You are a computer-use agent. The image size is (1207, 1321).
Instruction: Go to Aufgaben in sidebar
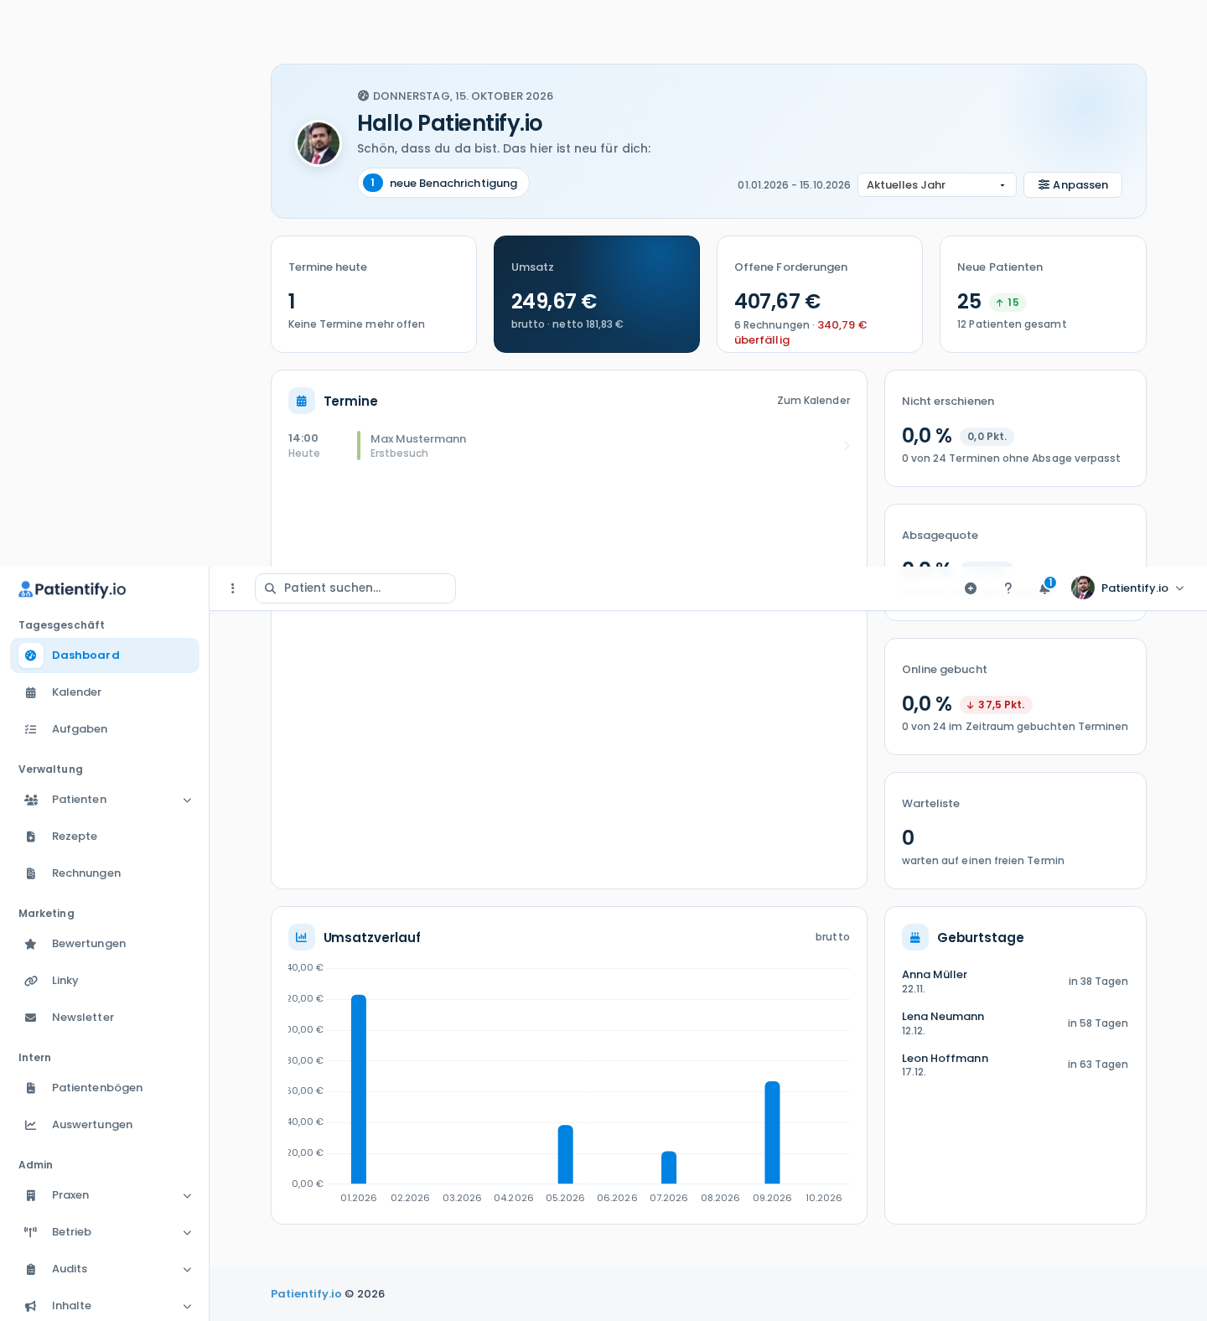(x=105, y=729)
